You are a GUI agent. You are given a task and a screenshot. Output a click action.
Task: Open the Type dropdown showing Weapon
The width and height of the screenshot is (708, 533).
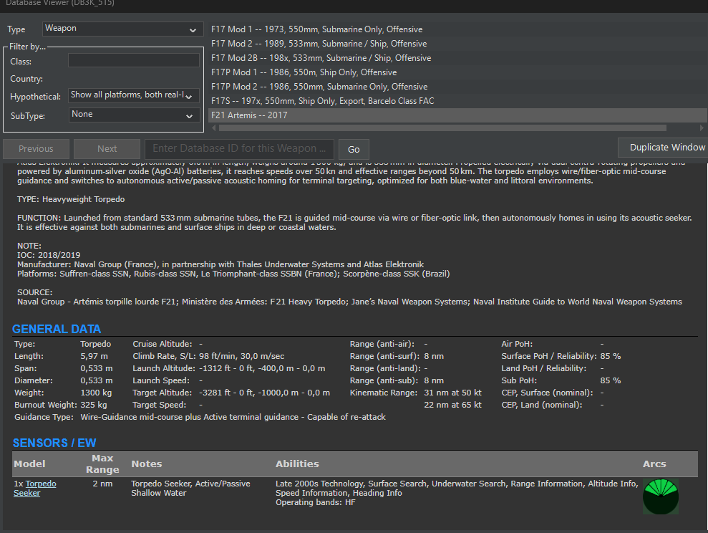[122, 29]
